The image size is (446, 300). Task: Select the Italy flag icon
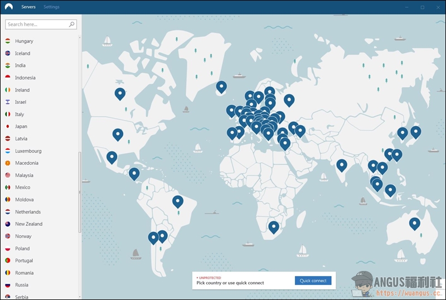[8, 114]
